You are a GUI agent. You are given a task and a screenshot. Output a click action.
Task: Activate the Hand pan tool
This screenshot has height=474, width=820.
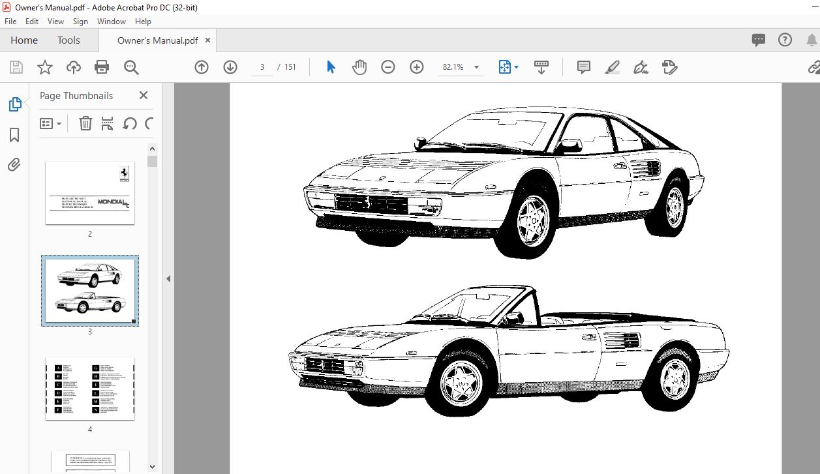tap(359, 67)
